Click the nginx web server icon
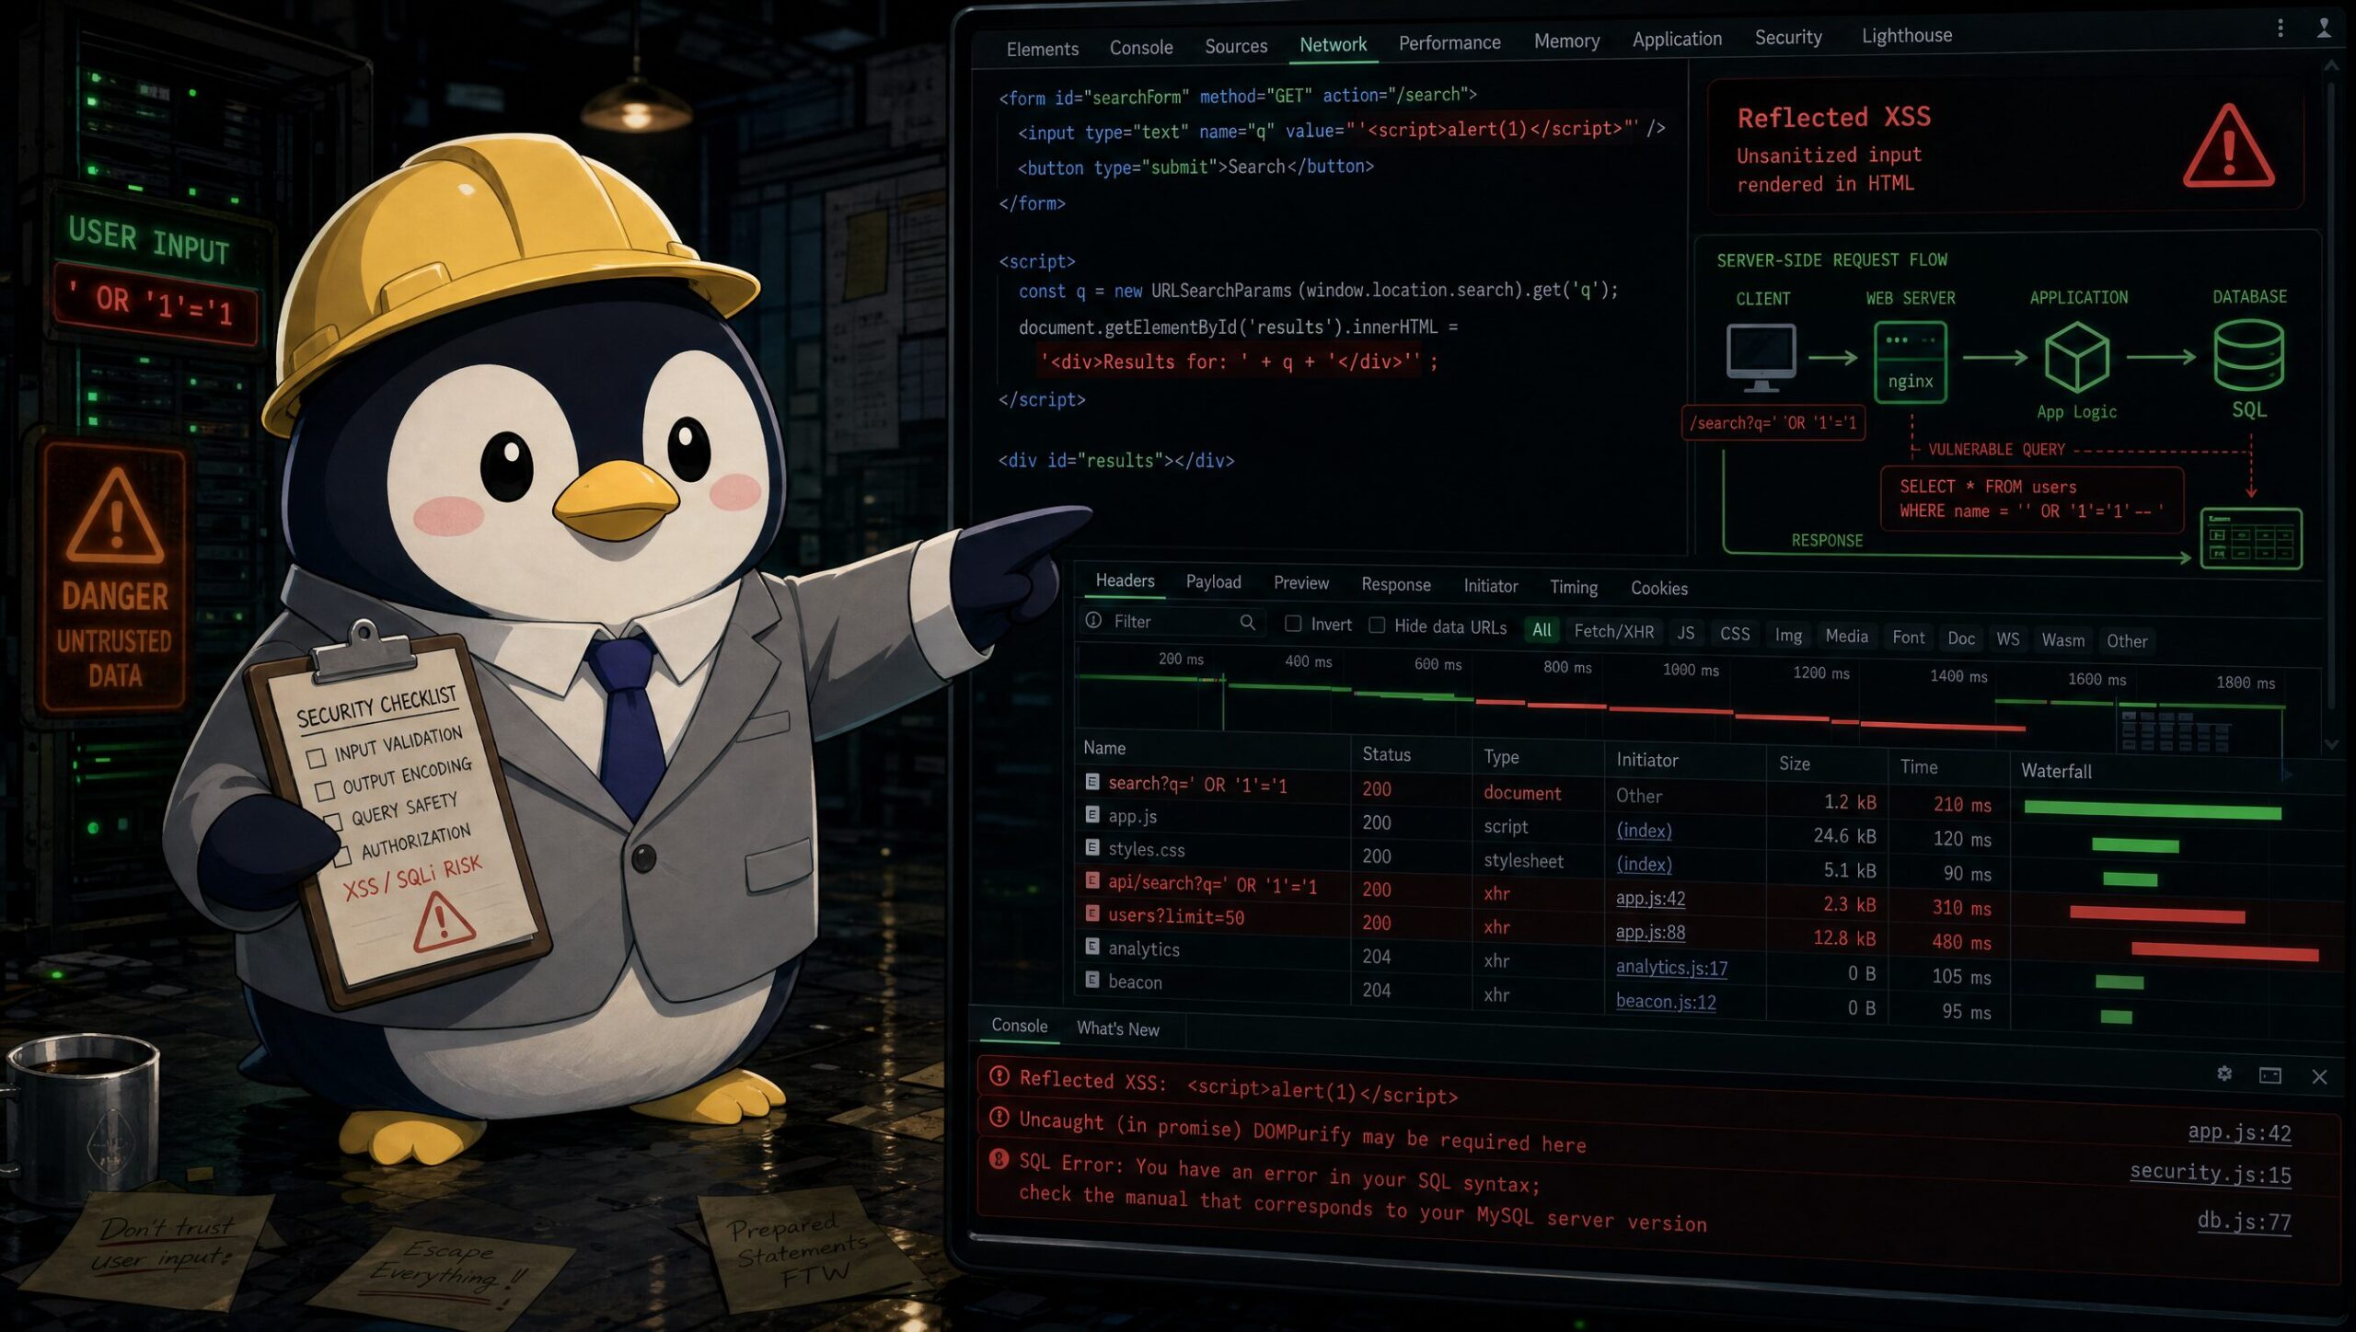This screenshot has width=2356, height=1332. coord(1911,362)
